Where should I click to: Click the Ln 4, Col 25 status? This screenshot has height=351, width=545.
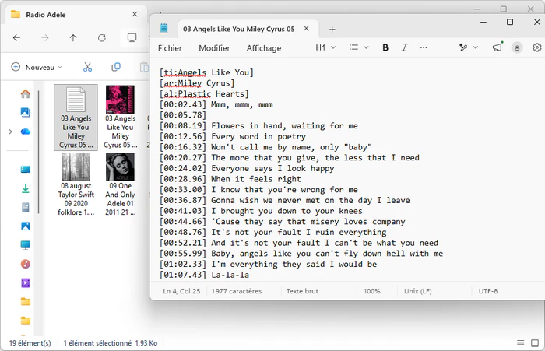click(x=181, y=291)
